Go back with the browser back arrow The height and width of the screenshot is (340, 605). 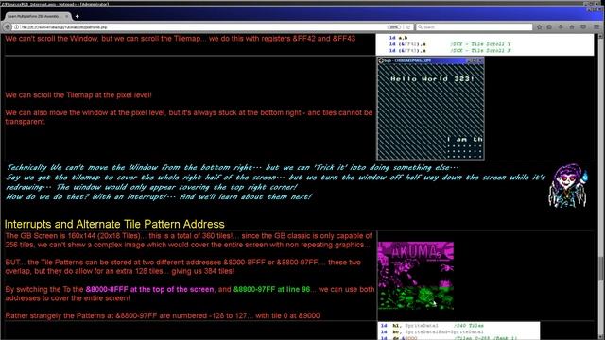point(8,27)
